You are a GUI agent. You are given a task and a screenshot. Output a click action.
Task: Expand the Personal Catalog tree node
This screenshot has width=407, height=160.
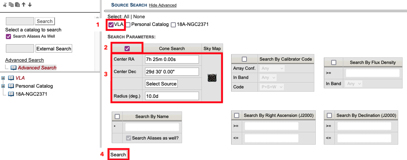[3, 86]
